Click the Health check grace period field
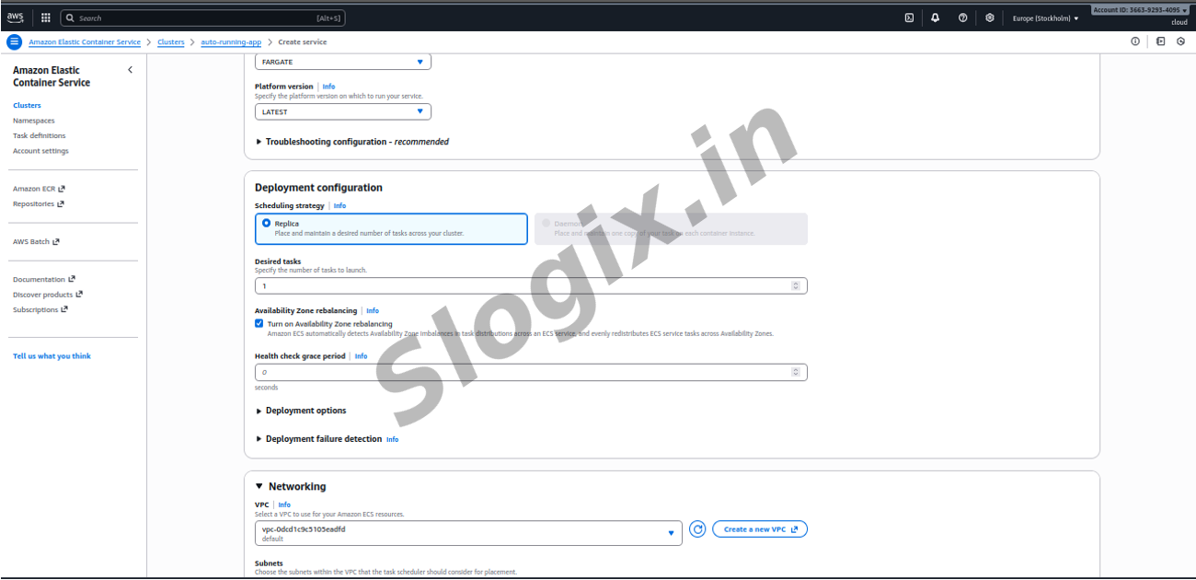The height and width of the screenshot is (580, 1196). point(524,373)
